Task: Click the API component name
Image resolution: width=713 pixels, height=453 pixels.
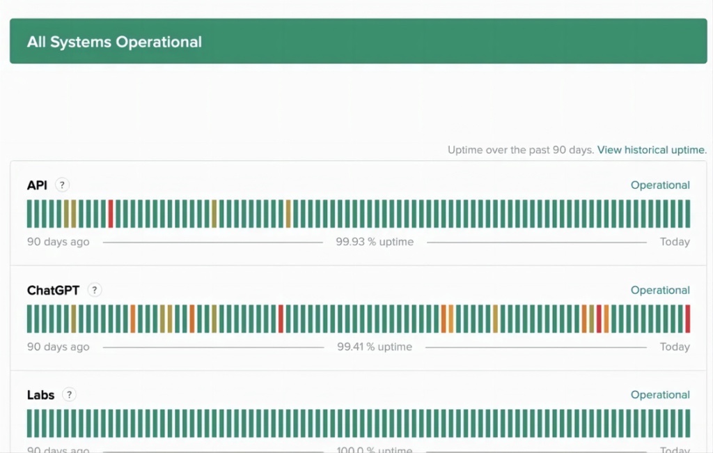Action: (37, 185)
